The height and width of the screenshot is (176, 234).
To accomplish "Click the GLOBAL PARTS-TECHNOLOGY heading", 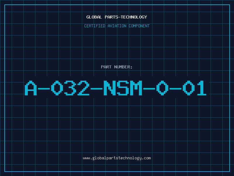I will point(117,17).
